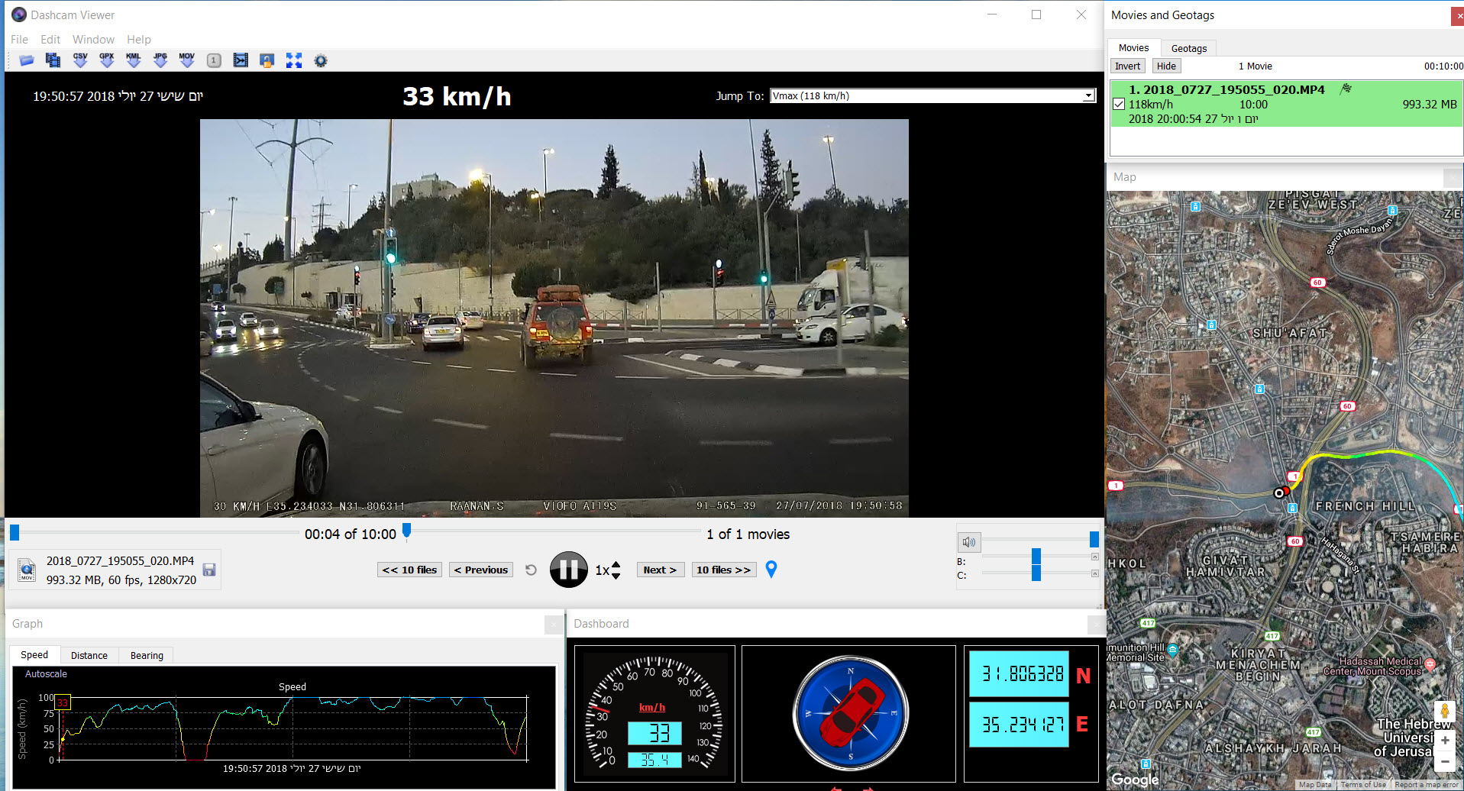Click the Invert button

1127,66
